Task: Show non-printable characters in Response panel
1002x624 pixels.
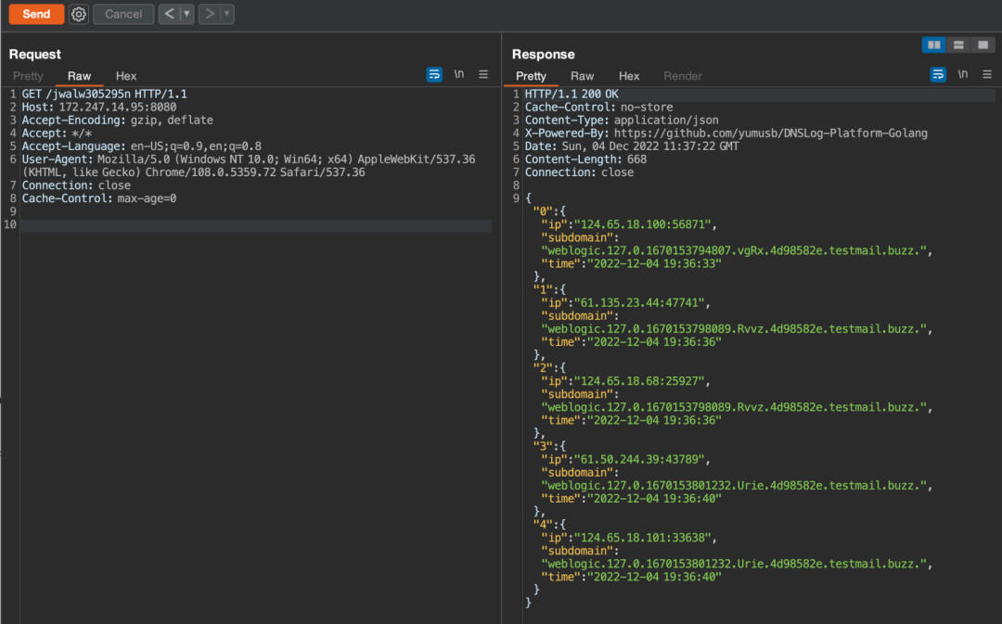Action: [962, 75]
